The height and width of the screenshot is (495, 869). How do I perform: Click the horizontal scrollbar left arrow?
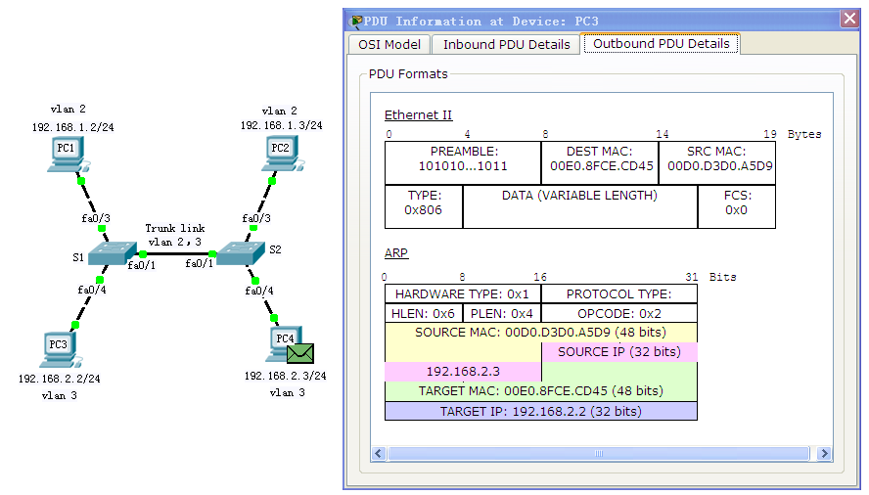click(x=378, y=454)
